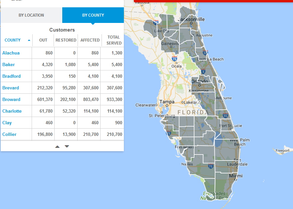
Task: Click the I-4 shield near Daytona Beach
Action: tap(203, 71)
